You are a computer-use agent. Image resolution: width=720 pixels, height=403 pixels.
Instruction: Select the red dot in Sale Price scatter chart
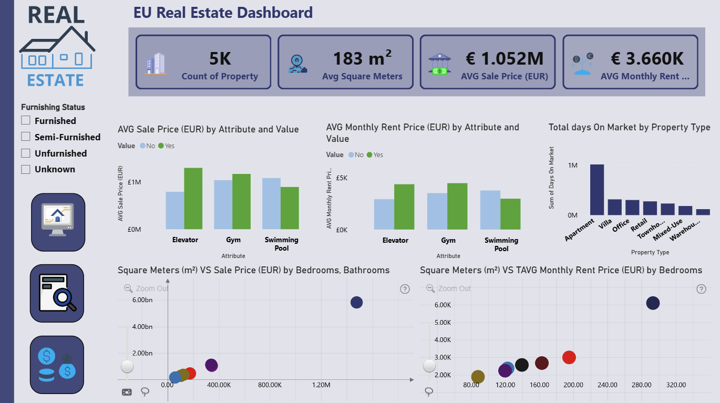pyautogui.click(x=190, y=374)
